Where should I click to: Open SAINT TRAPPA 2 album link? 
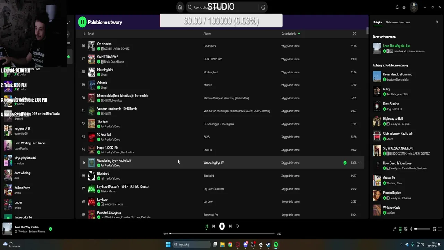pyautogui.click(x=213, y=59)
